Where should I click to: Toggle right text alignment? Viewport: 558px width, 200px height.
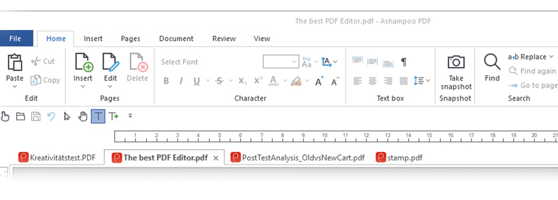(388, 81)
